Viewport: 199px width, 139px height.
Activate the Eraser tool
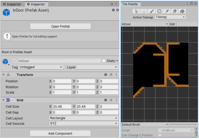(175, 11)
